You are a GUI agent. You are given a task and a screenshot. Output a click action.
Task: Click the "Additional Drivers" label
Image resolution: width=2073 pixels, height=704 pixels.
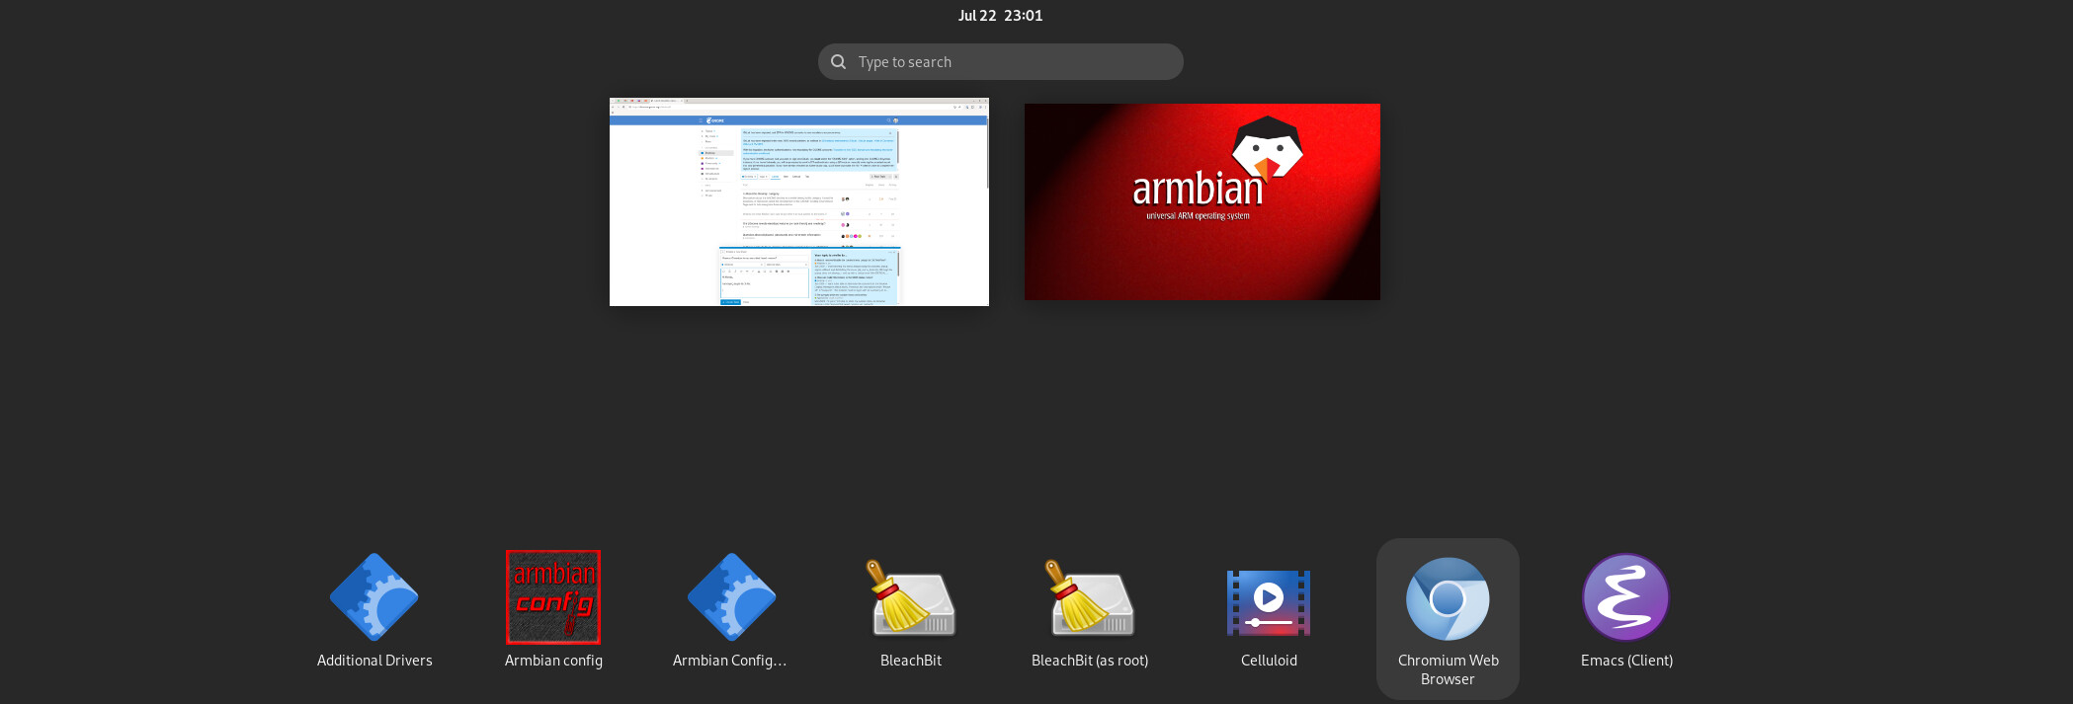(x=374, y=661)
